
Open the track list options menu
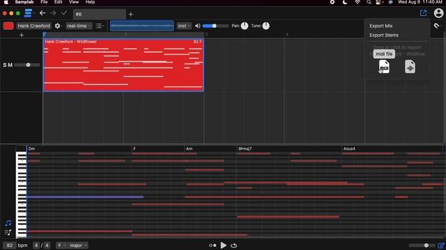click(98, 26)
